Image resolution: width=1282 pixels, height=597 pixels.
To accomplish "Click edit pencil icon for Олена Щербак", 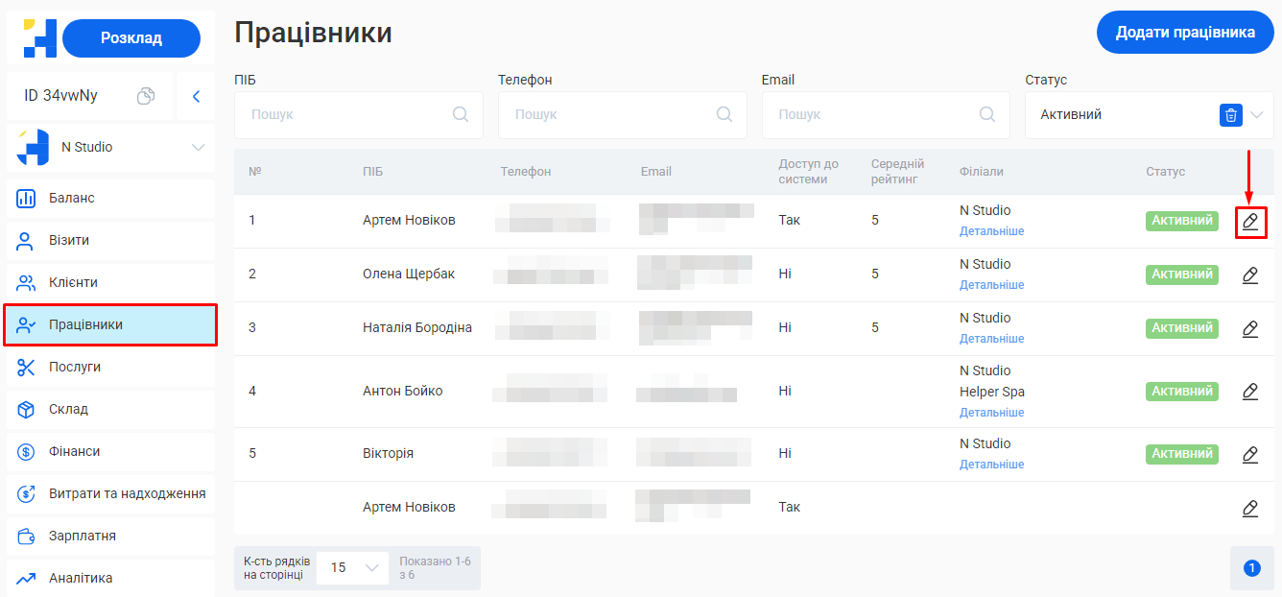I will pos(1249,275).
